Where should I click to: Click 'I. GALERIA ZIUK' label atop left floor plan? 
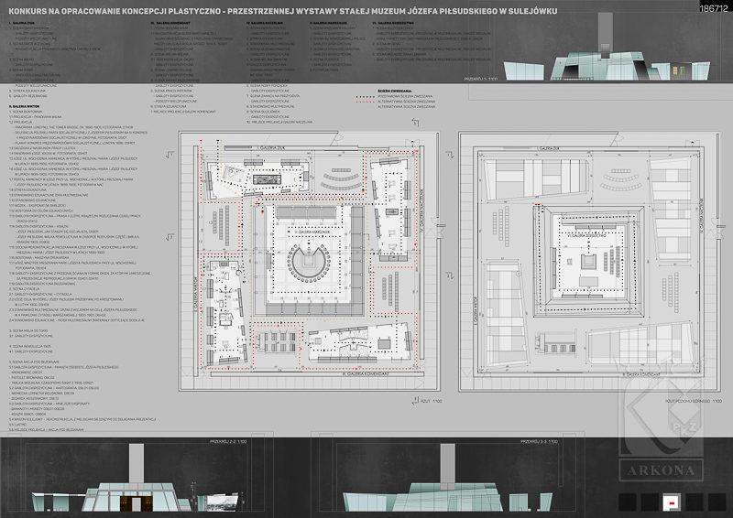pyautogui.click(x=271, y=147)
